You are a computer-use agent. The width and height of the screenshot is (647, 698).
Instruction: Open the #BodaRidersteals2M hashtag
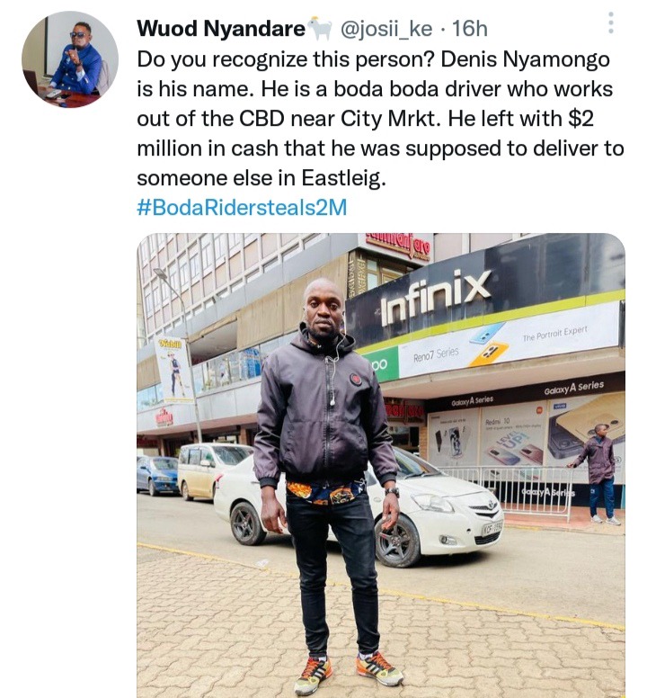242,208
